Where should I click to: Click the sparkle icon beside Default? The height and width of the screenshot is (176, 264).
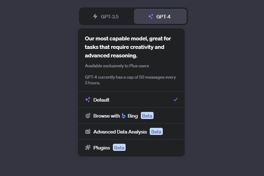[88, 100]
